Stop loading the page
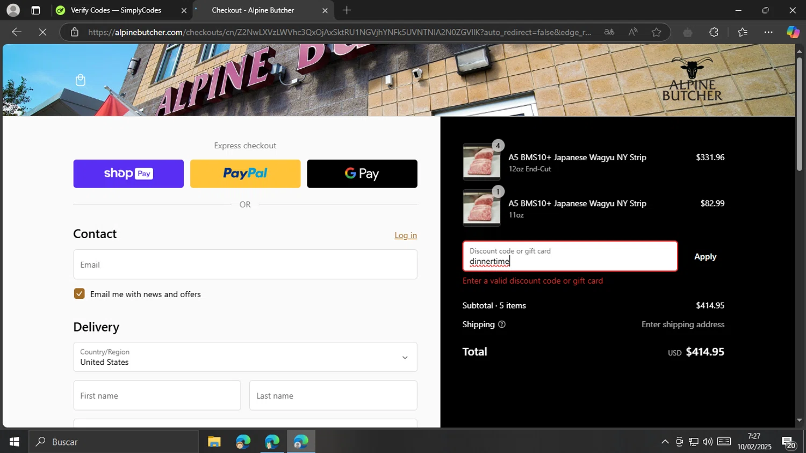Image resolution: width=806 pixels, height=453 pixels. click(x=43, y=32)
